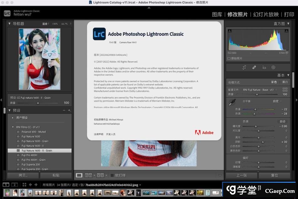Choose the Fuji Pro 400H preset
Image resolution: width=298 pixels, height=199 pixels.
(x=29, y=155)
